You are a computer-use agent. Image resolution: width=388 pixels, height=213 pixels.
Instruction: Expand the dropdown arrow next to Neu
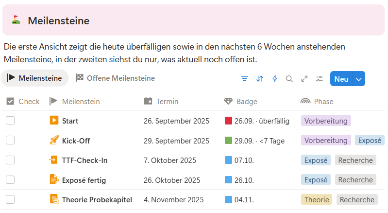pos(359,79)
